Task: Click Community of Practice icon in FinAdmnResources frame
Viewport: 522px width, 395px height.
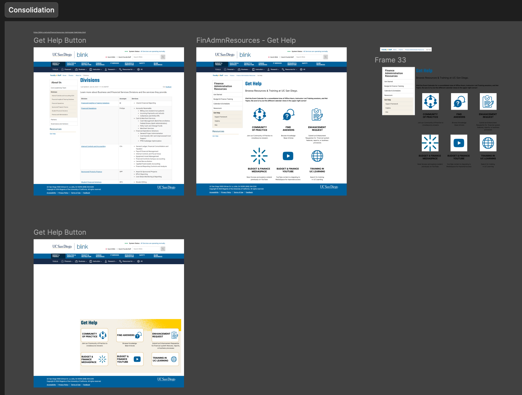Action: click(259, 115)
